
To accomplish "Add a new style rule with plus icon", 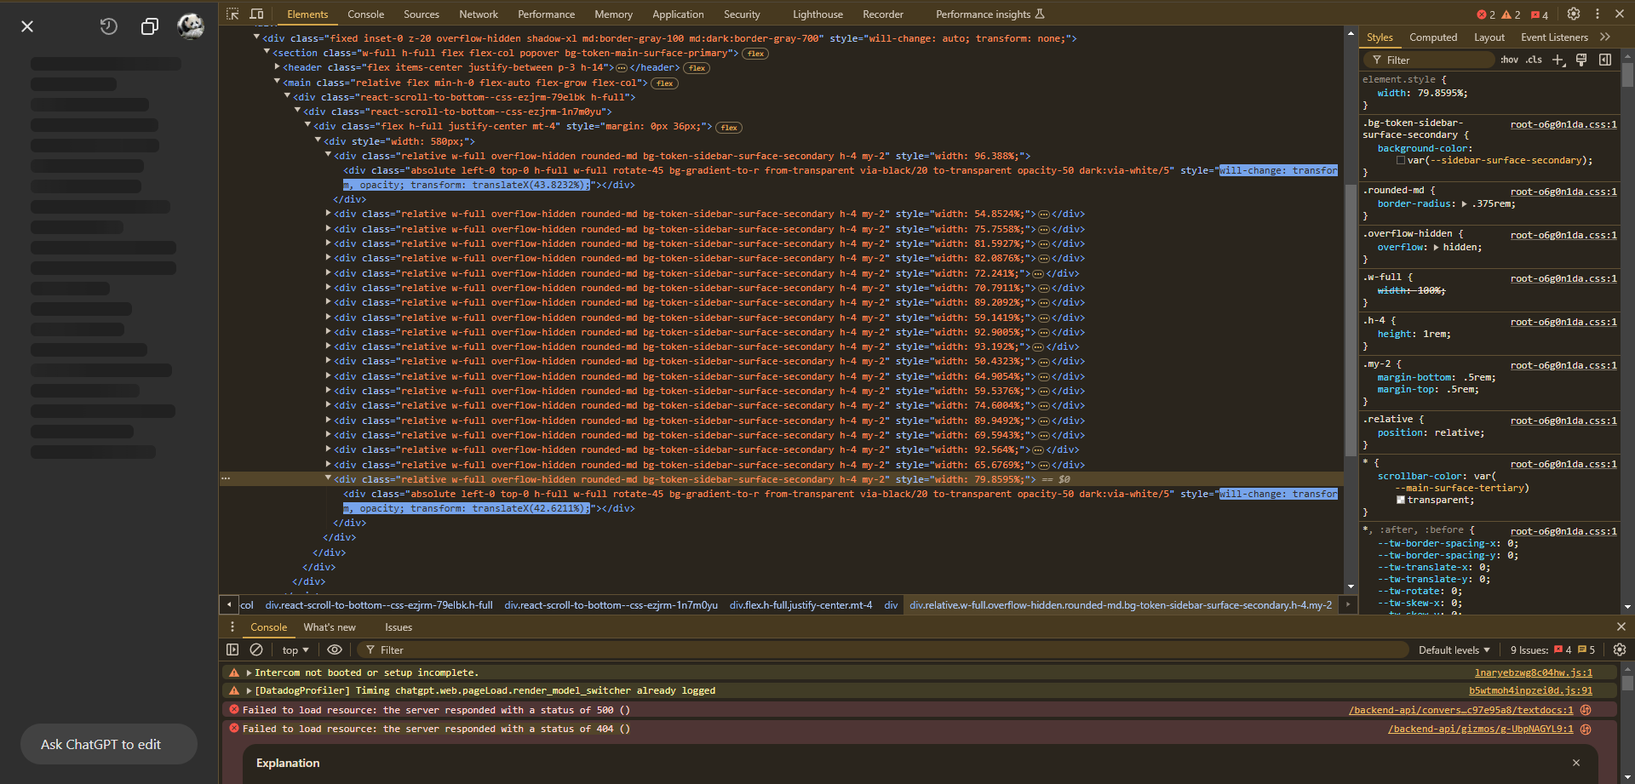I will click(x=1558, y=60).
